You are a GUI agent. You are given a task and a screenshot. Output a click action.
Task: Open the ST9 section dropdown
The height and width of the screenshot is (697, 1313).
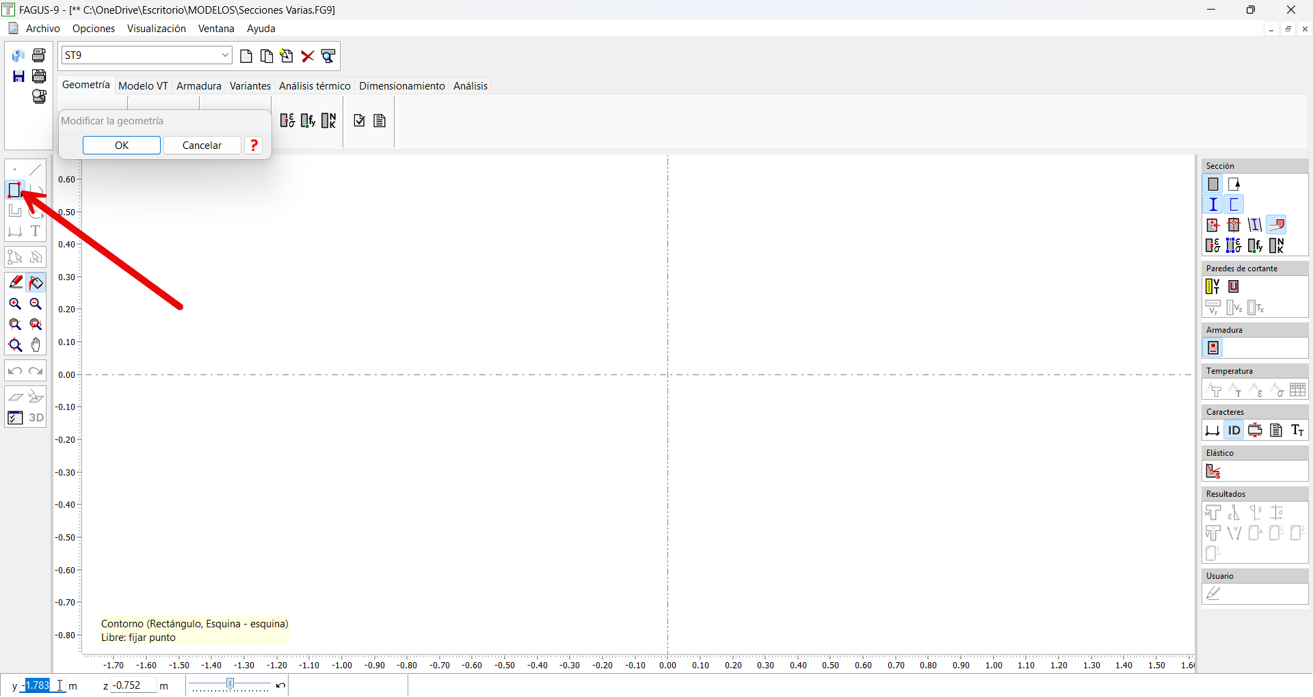[x=225, y=55]
